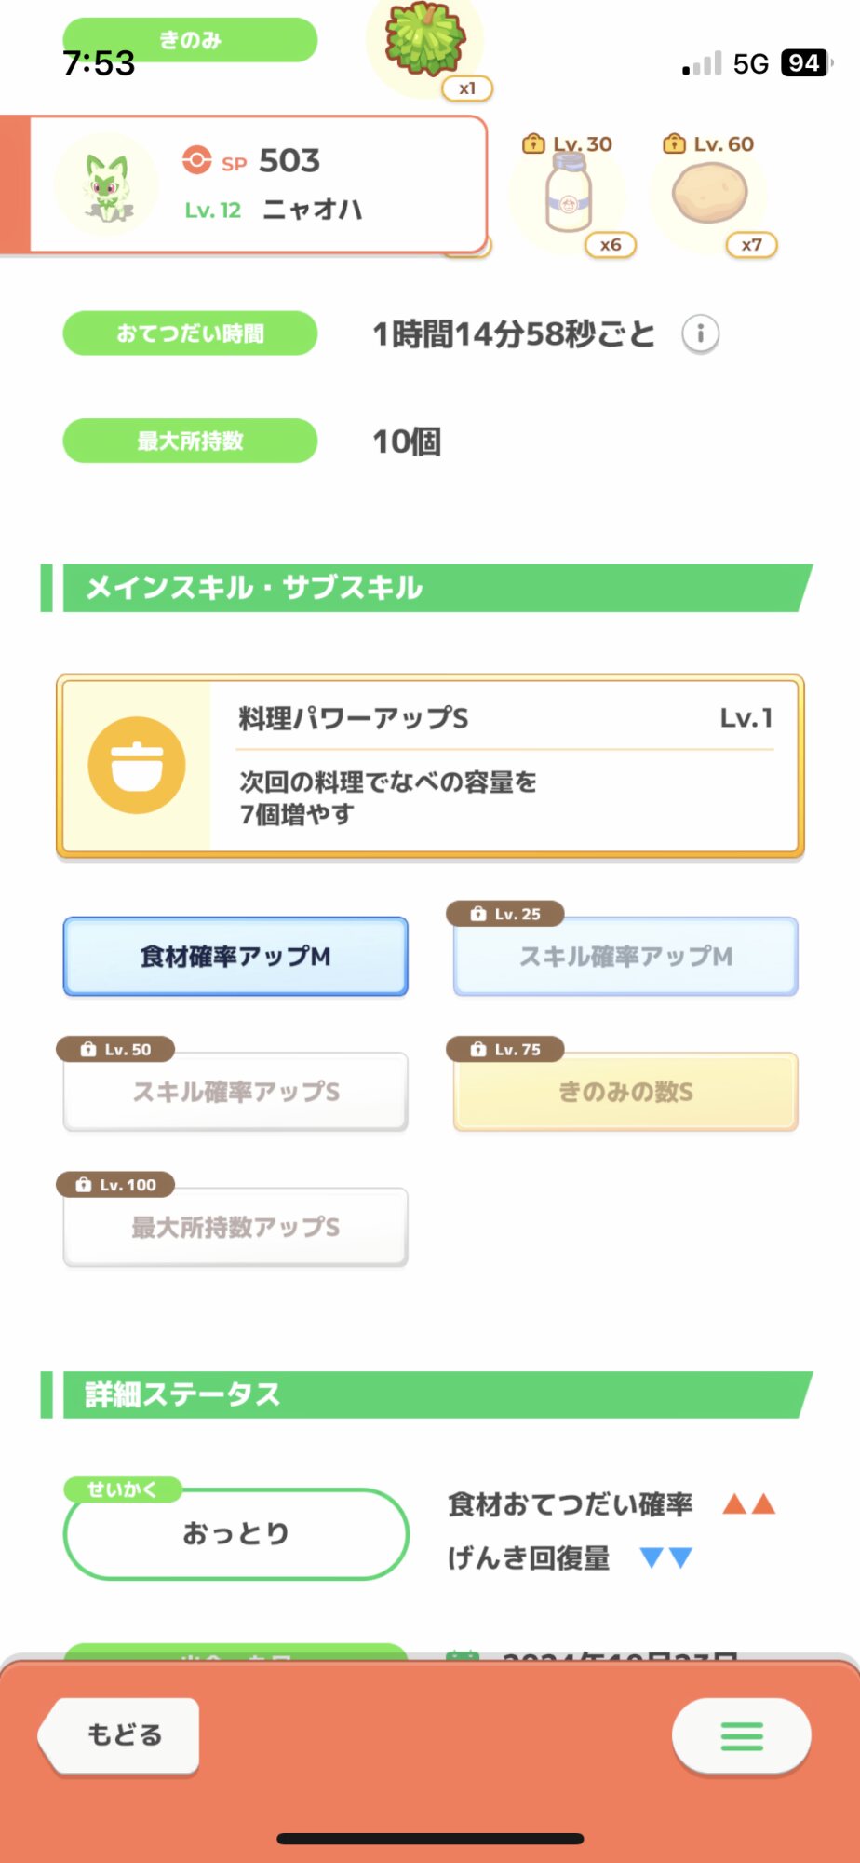This screenshot has height=1863, width=860.
Task: Tap the 最大所持数 label
Action: (x=190, y=441)
